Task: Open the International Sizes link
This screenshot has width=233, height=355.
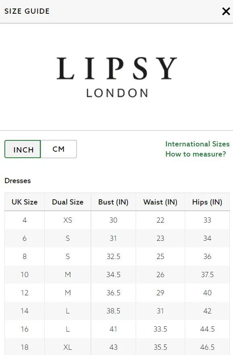Action: tap(197, 144)
